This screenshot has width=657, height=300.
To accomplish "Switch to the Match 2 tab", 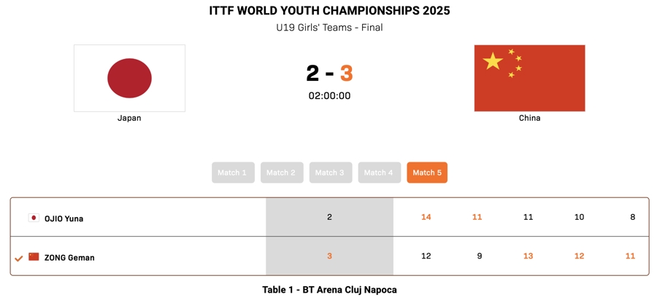I will 281,173.
